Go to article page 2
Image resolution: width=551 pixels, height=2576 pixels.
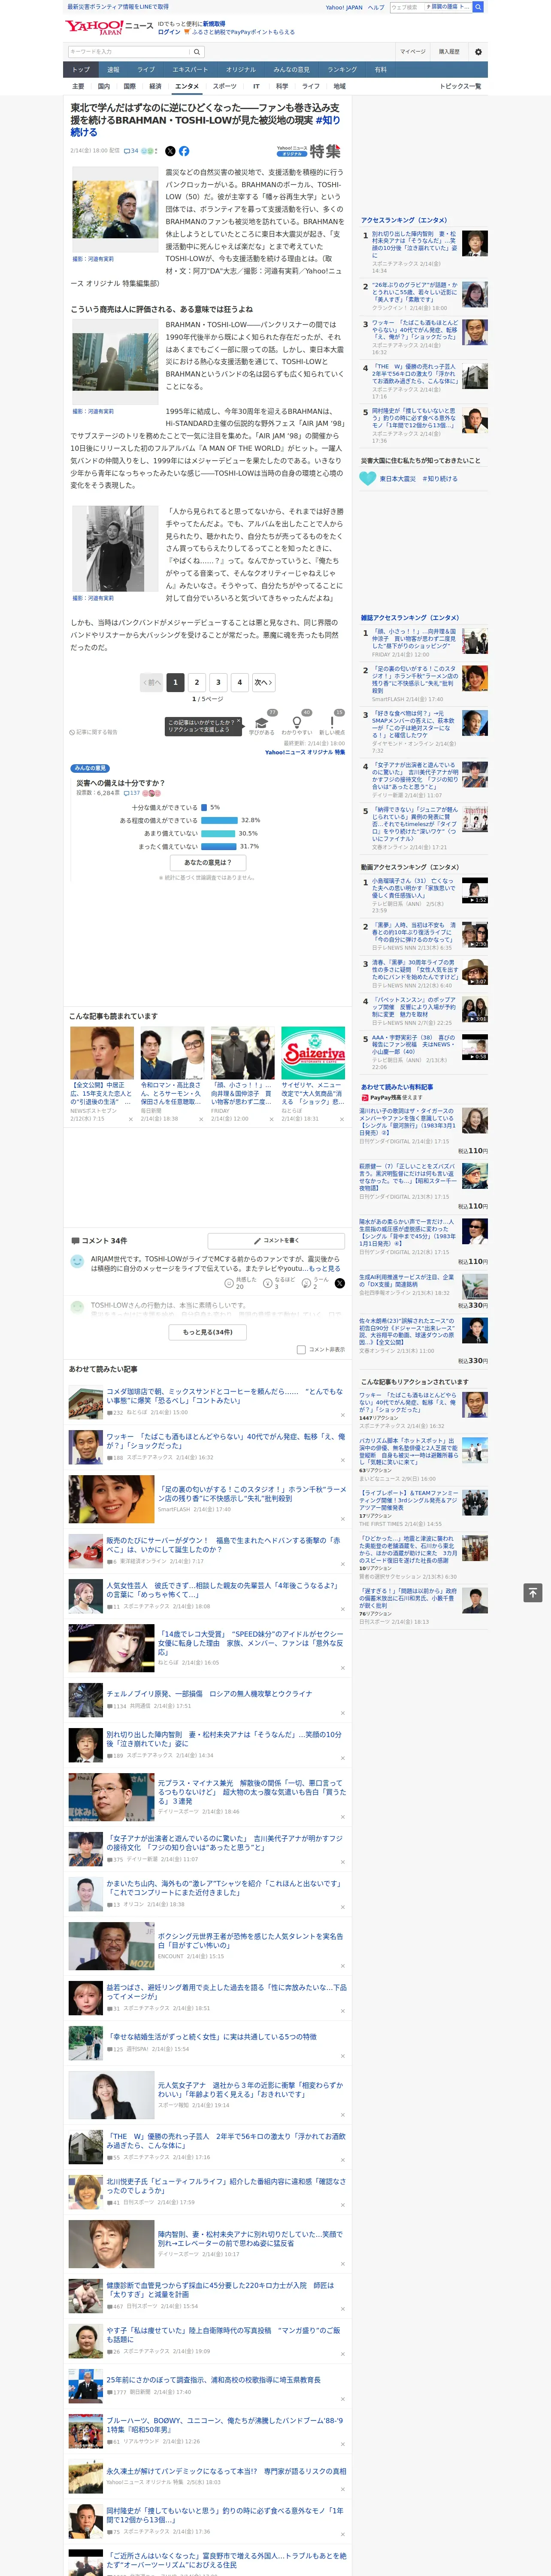point(196,682)
